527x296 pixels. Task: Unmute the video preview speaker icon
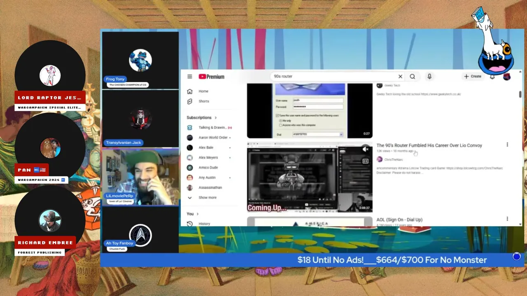[x=365, y=149]
